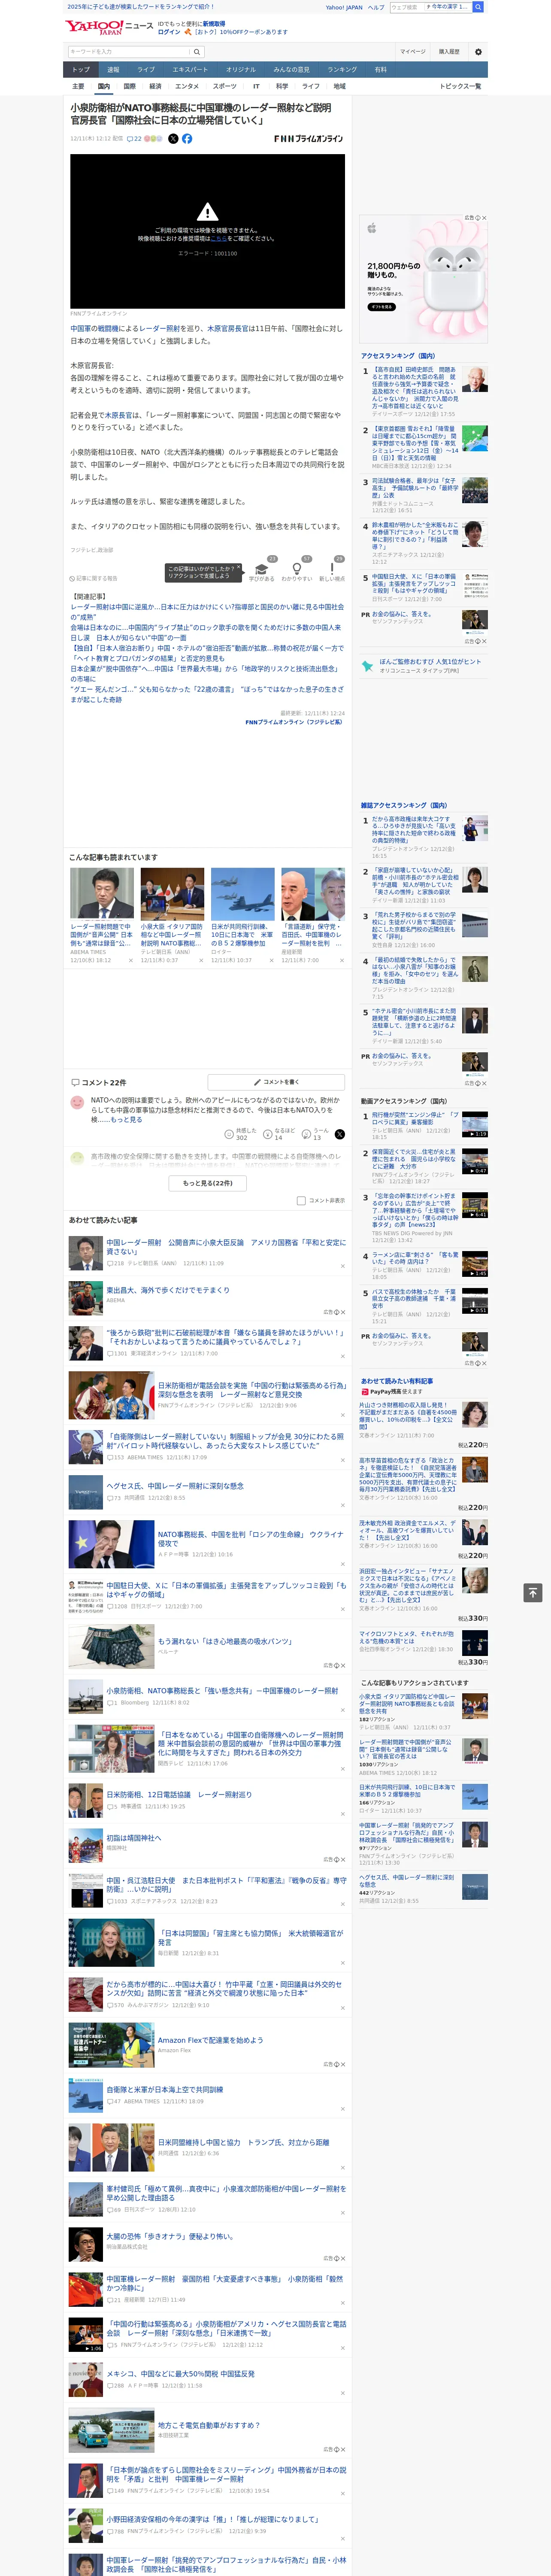Open the 経済 category
Viewport: 551px width, 2576px height.
pyautogui.click(x=155, y=86)
